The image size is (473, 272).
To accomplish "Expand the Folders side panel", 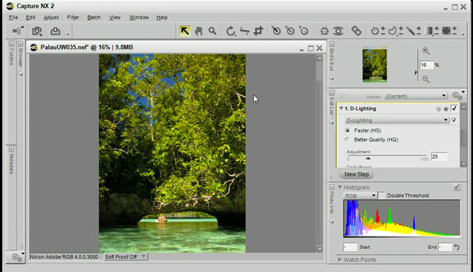I will click(11, 44).
